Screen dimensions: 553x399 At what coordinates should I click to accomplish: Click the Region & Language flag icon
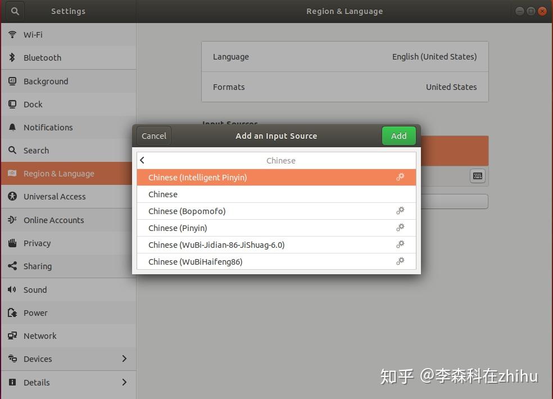coord(12,173)
